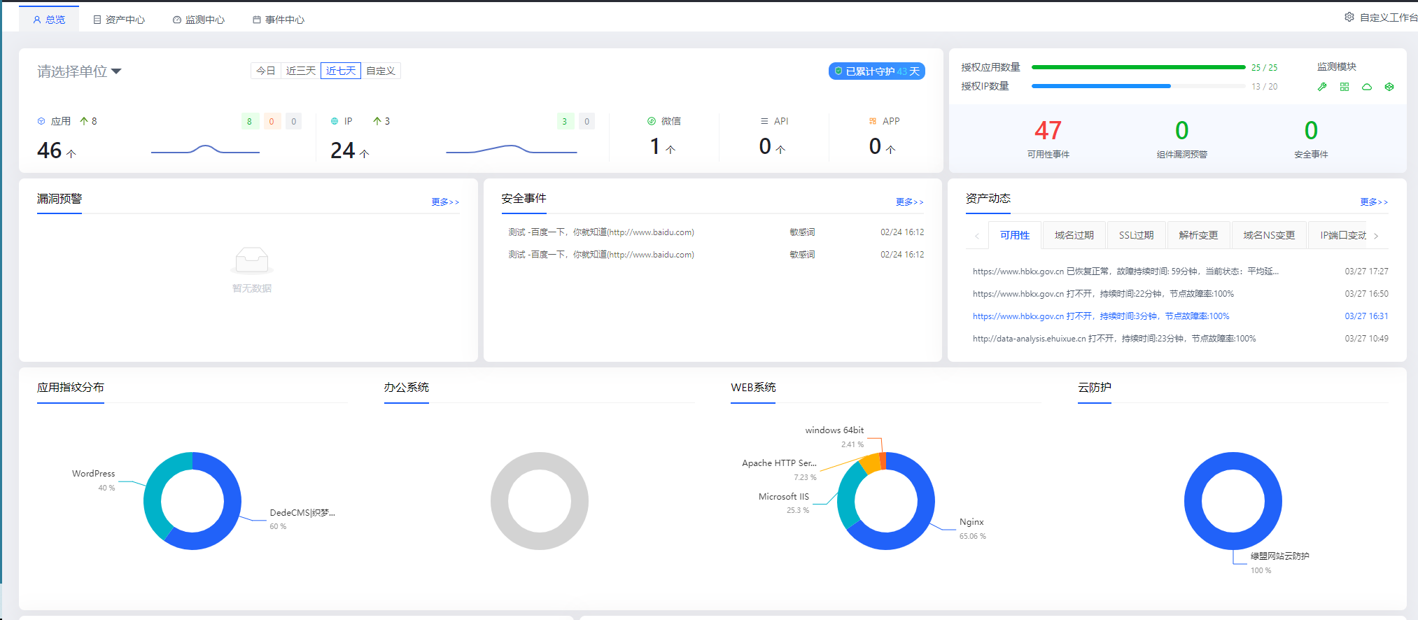
Task: Select the 可用性 asset tab
Action: click(1015, 235)
